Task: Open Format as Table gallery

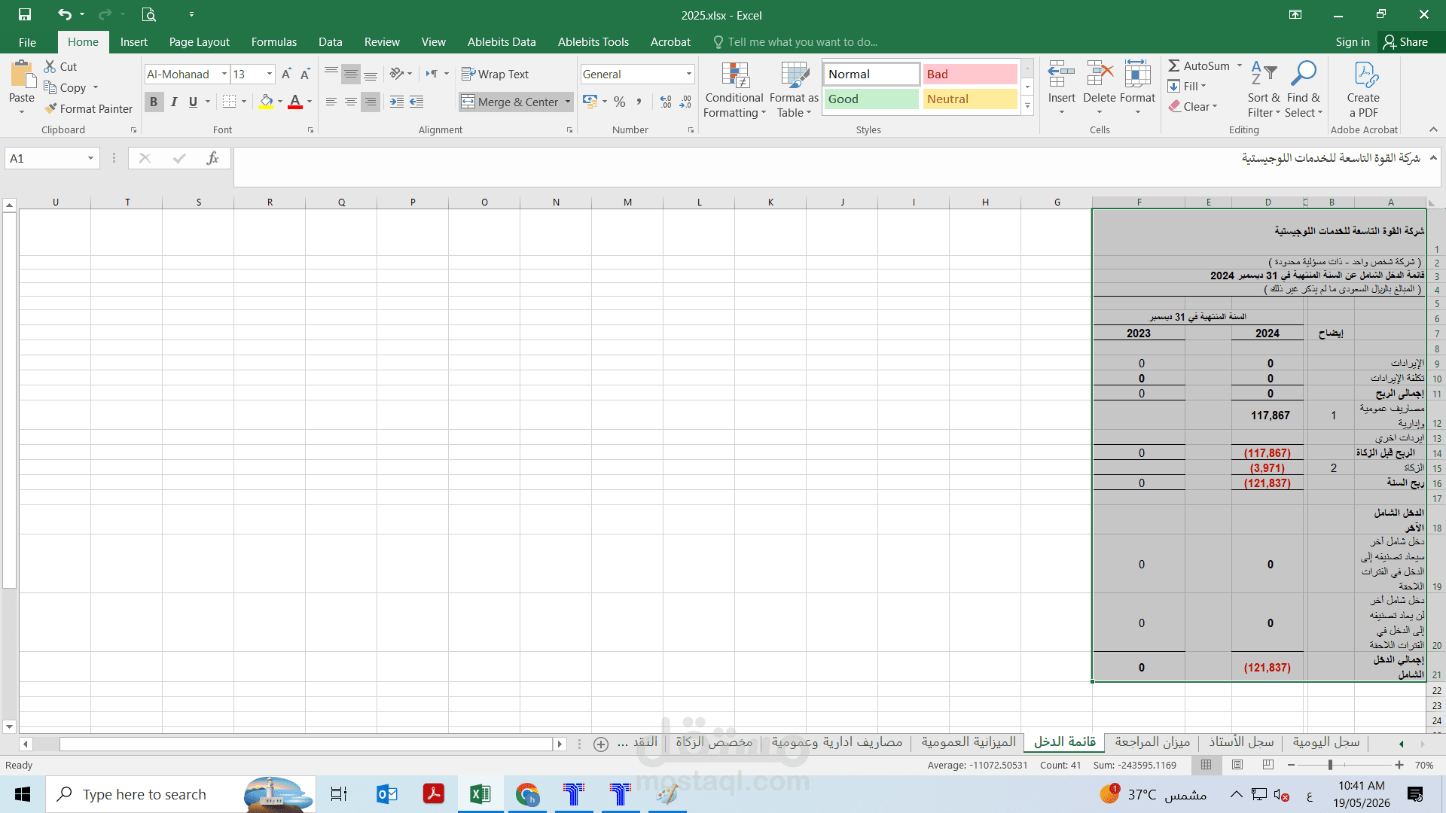Action: point(794,89)
